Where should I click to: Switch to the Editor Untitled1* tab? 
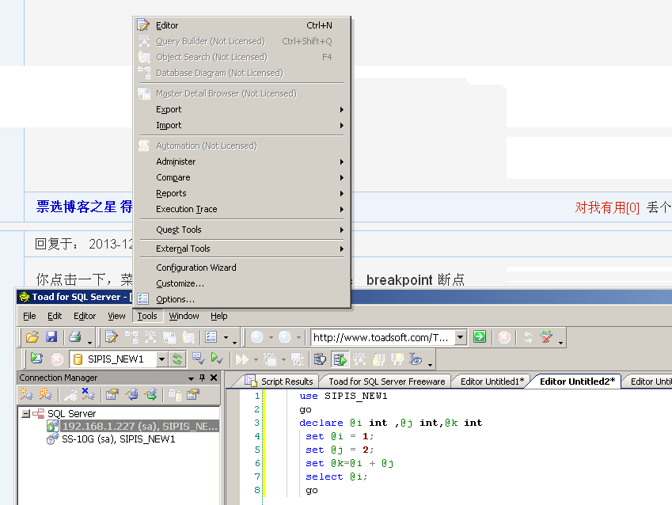(491, 380)
